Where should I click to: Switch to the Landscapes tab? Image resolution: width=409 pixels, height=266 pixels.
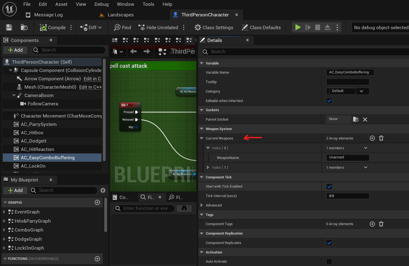coord(120,15)
